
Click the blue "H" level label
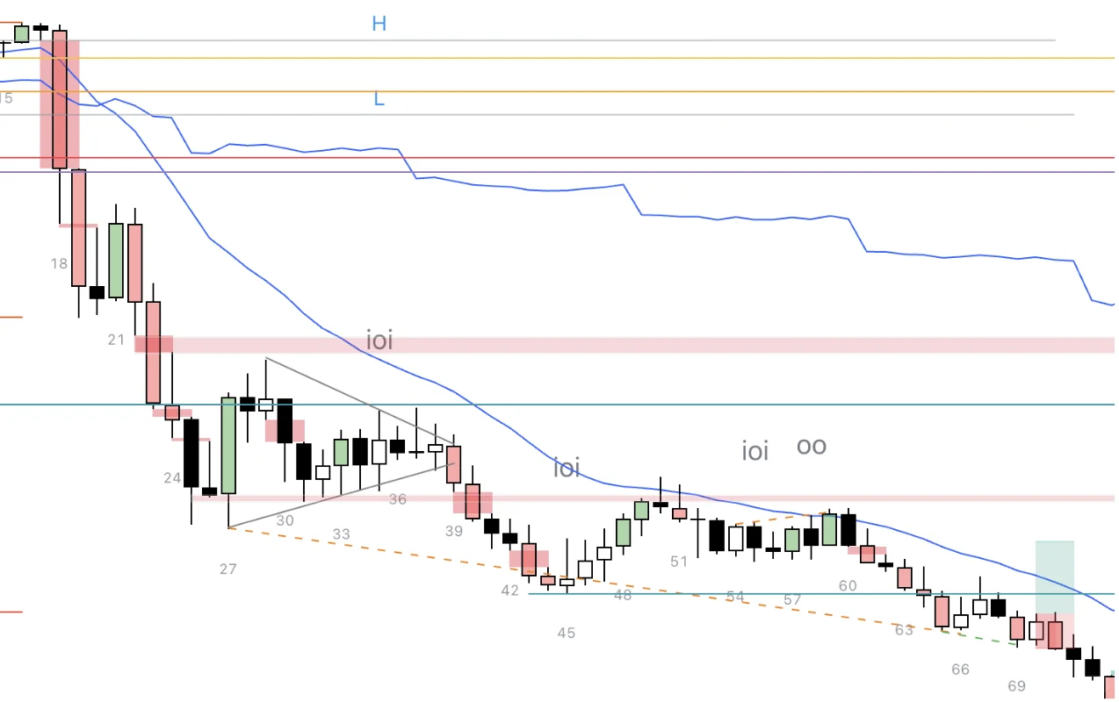click(379, 24)
